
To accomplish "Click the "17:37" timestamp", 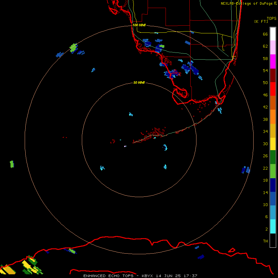I will [191, 276].
